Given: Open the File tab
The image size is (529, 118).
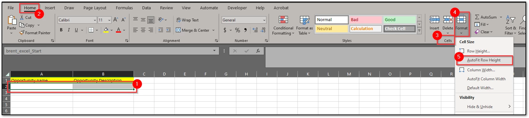Looking at the screenshot, I should (x=11, y=8).
